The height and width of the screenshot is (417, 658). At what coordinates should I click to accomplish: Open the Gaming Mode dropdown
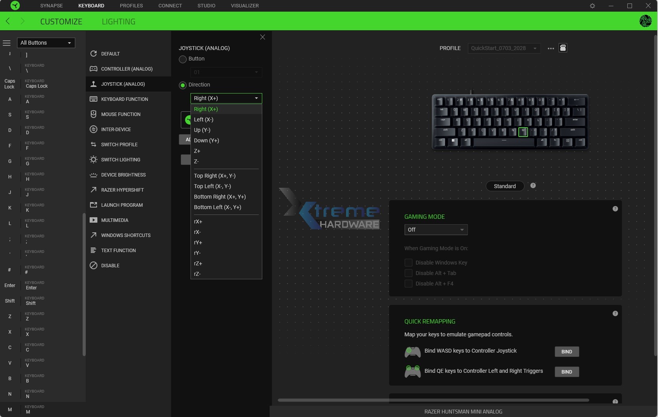436,229
